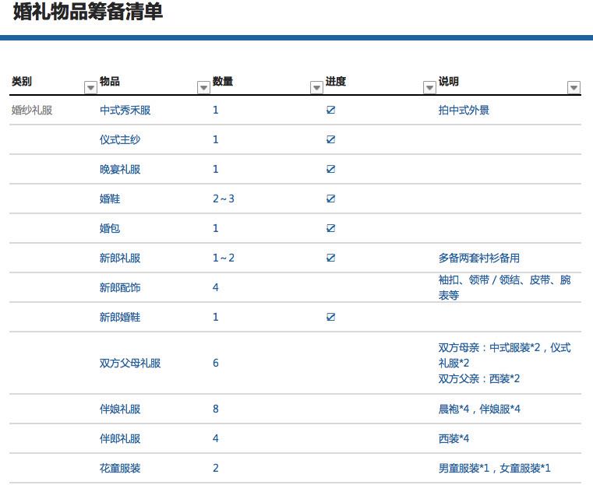
Task: Click the empty progress cell for 伴娘礼服
Action: point(380,409)
